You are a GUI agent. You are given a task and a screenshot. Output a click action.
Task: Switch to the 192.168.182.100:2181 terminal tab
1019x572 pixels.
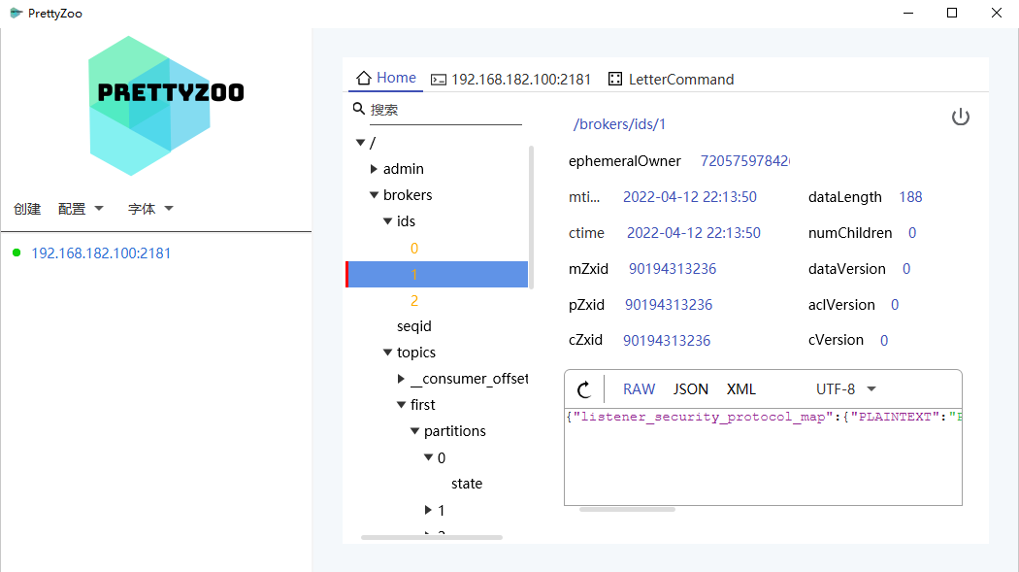click(x=511, y=80)
